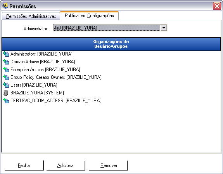
Task: Select the BRAZILIE_YURA [SYSTEM] row
Action: pos(111,93)
